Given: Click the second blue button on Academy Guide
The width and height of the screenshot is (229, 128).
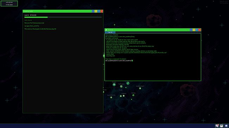Looking at the screenshot, I should pos(99,11).
